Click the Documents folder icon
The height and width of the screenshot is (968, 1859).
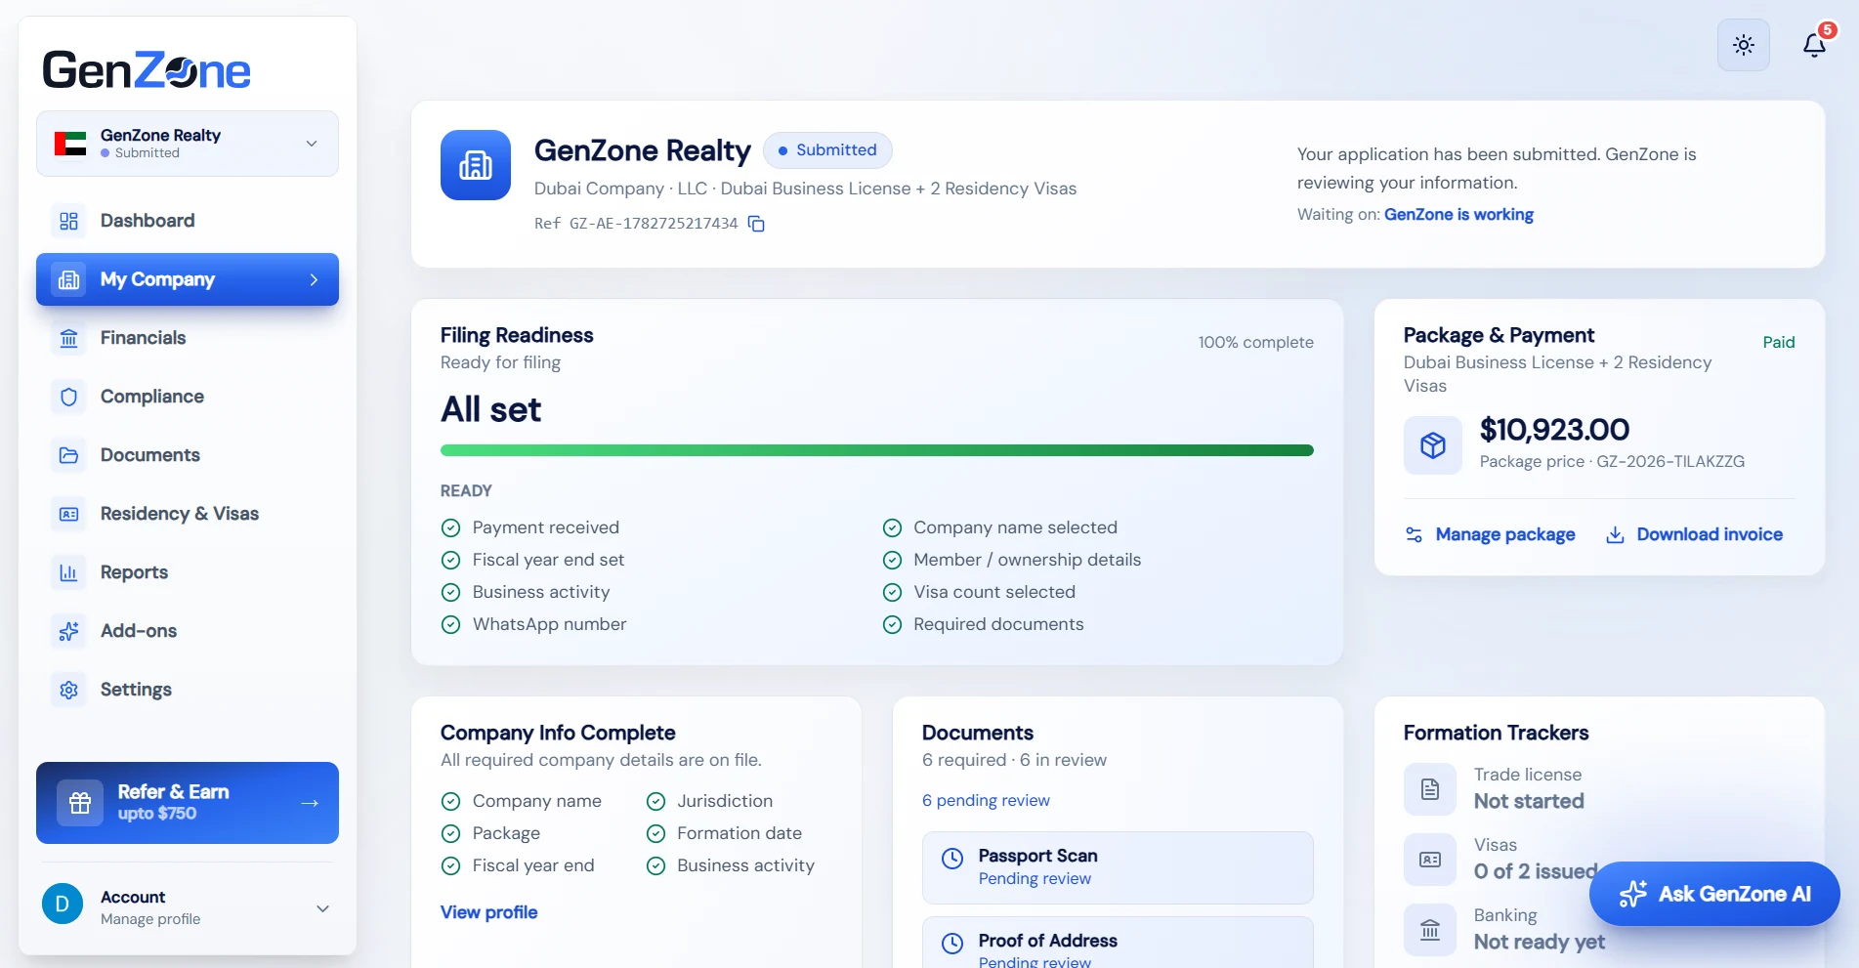[68, 455]
